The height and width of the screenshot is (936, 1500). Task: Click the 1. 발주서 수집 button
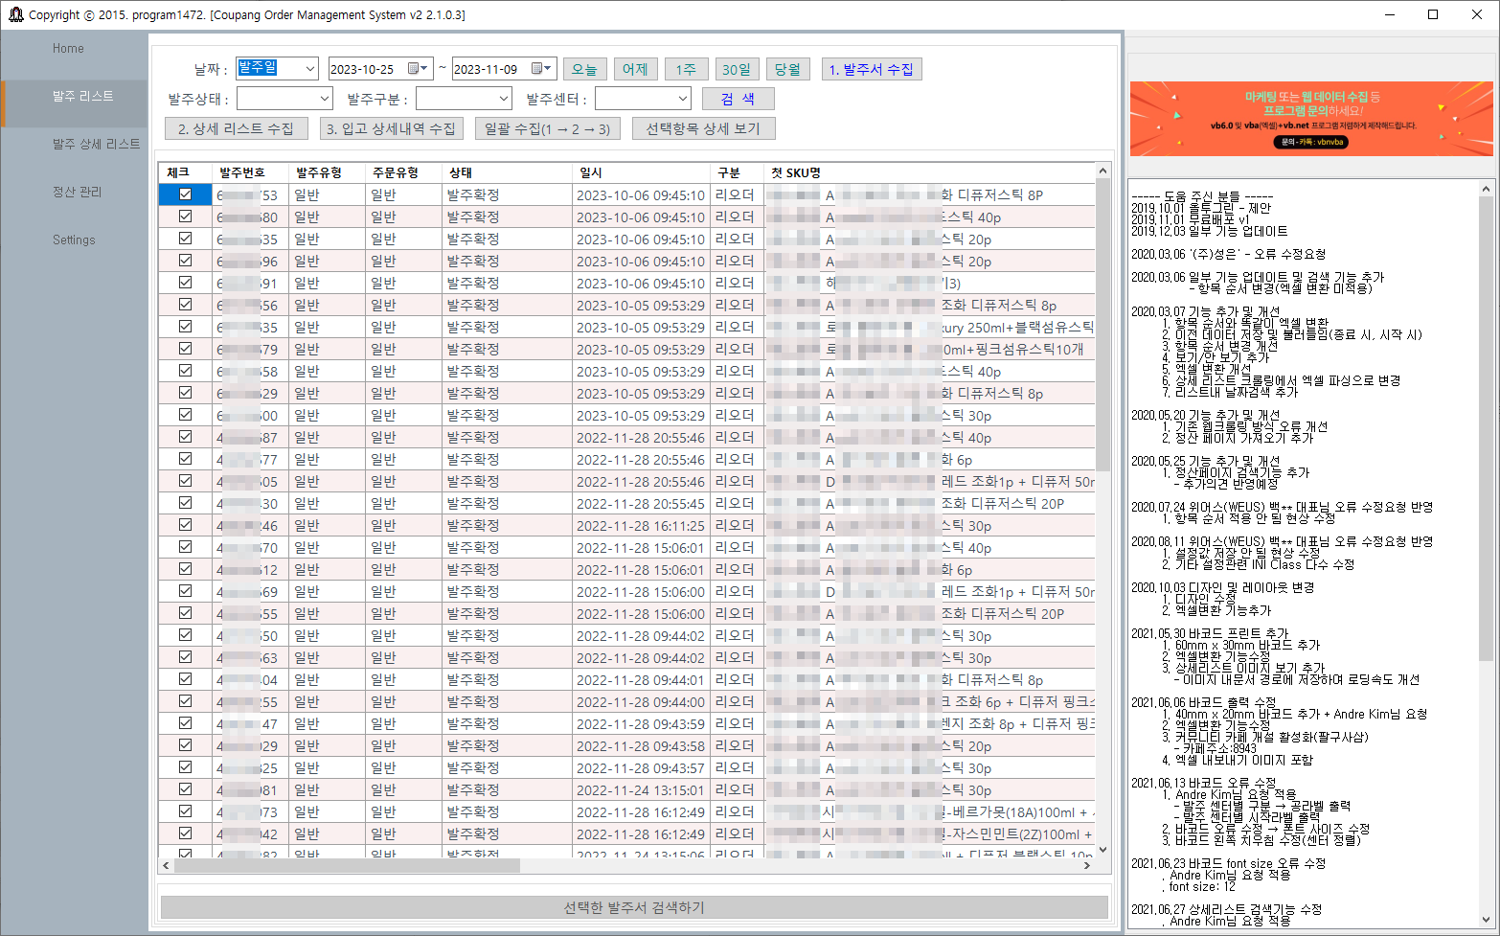[871, 68]
